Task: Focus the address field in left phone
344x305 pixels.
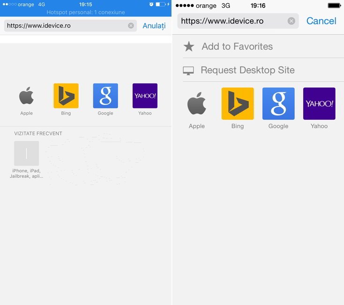Action: 70,26
